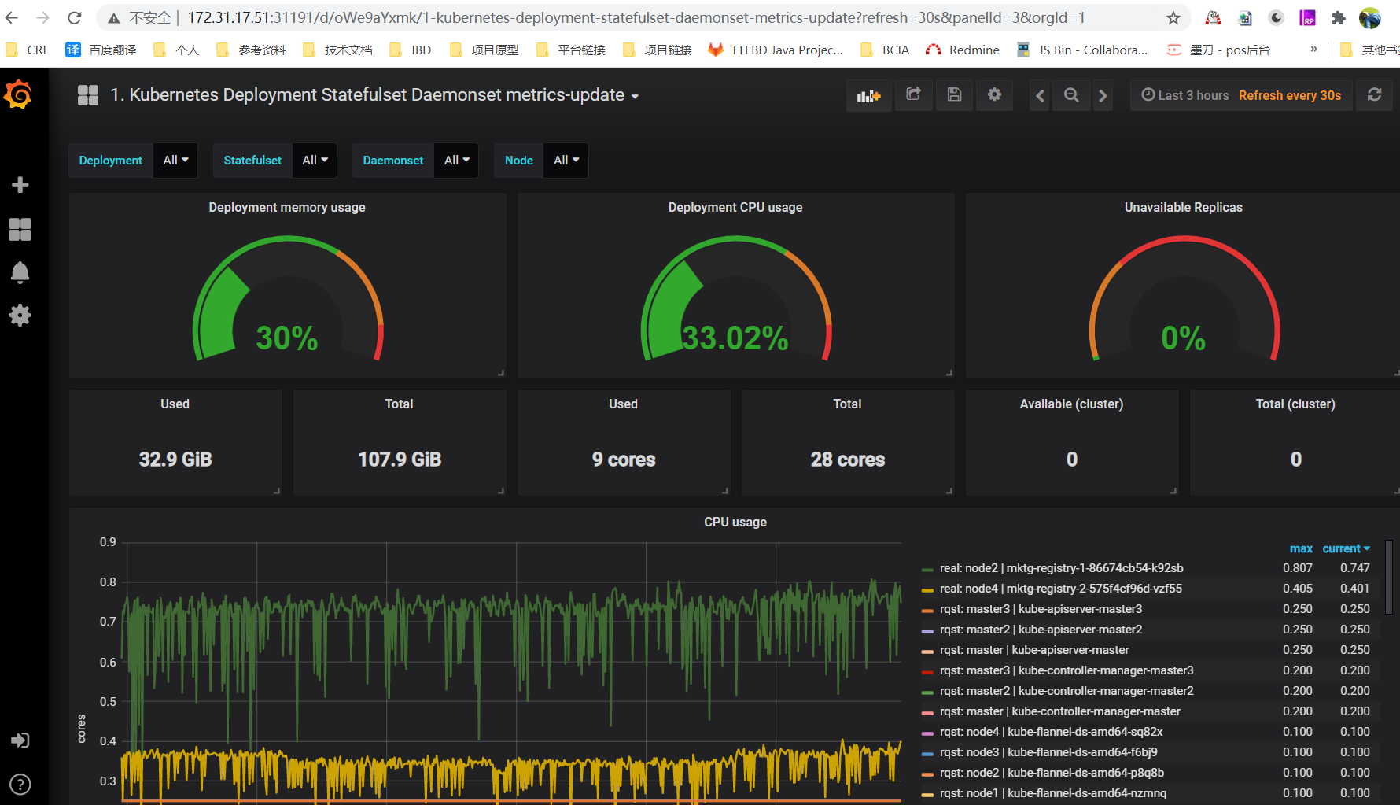Add a new panel with the add-panel icon
1400x805 pixels.
click(868, 94)
